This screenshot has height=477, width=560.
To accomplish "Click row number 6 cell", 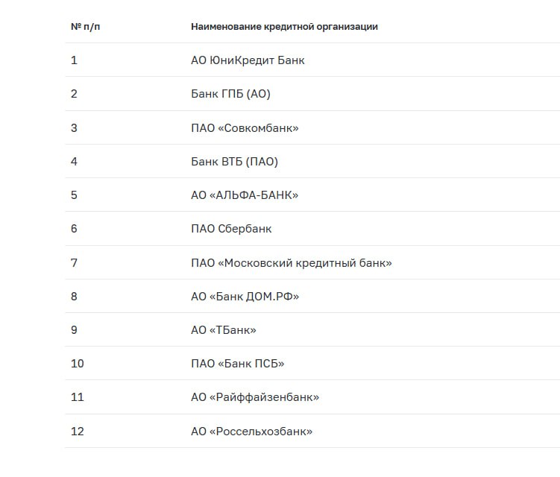I will (74, 229).
